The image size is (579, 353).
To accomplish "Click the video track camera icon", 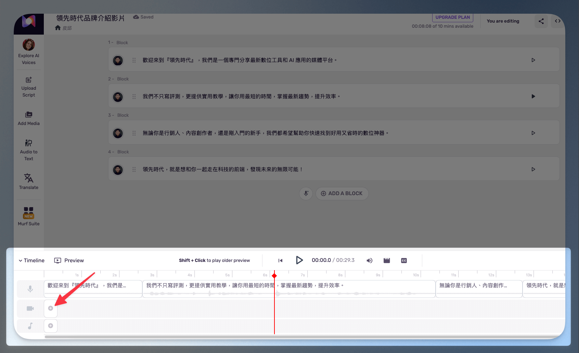I will (30, 308).
